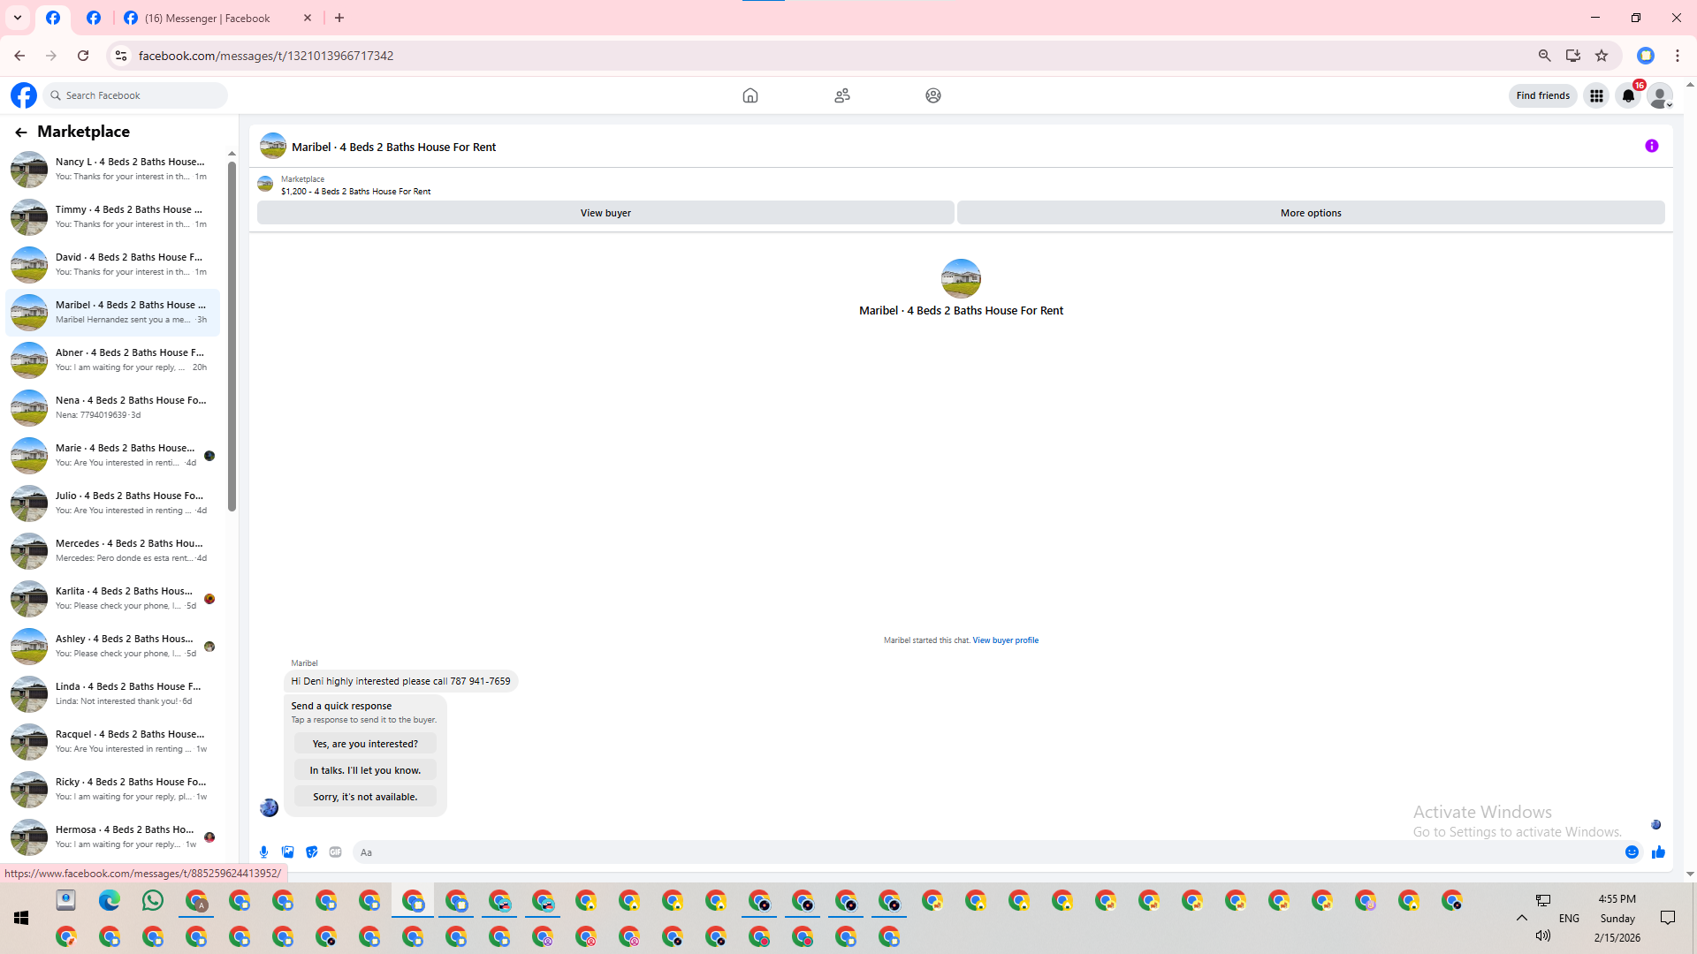
Task: Go back in browser history
Action: tap(19, 56)
